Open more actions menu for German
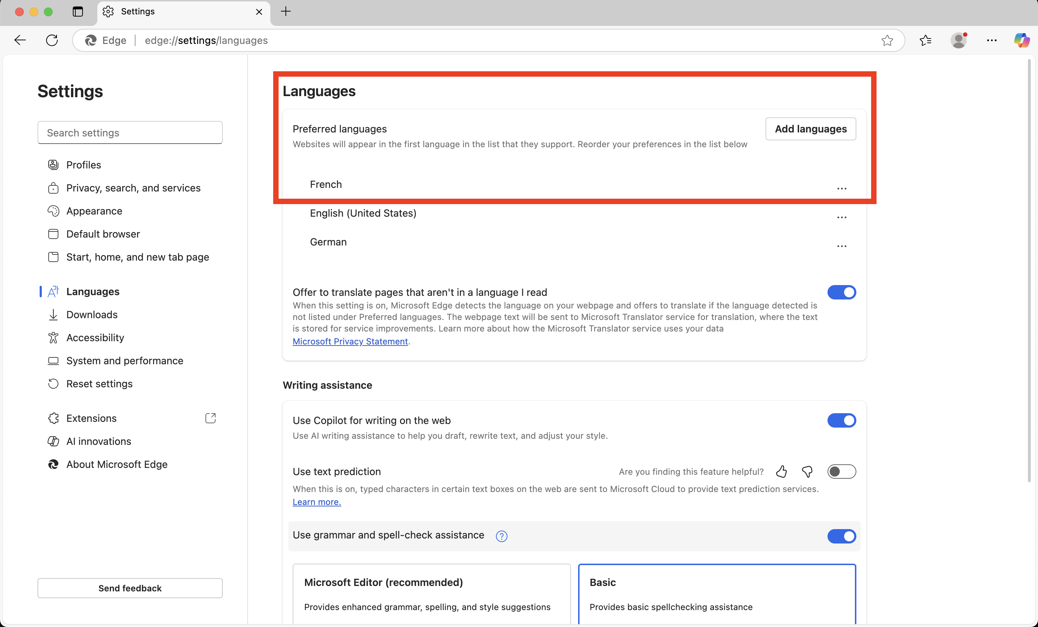1038x627 pixels. pyautogui.click(x=841, y=246)
